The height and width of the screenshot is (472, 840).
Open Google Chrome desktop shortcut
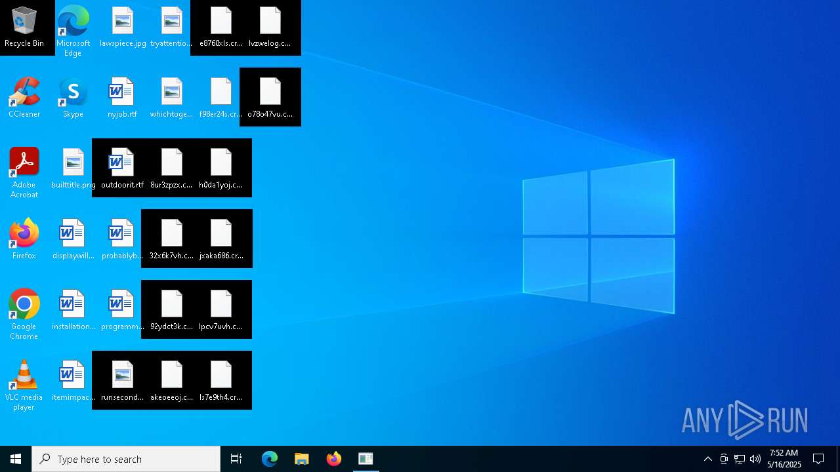point(24,314)
